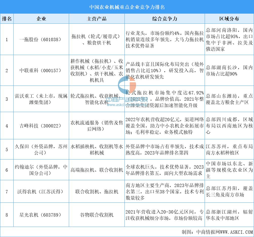Click competitiveness cell starting 外资品牌中市场占有率领先
This screenshot has height=237, width=254.
(x=165, y=149)
